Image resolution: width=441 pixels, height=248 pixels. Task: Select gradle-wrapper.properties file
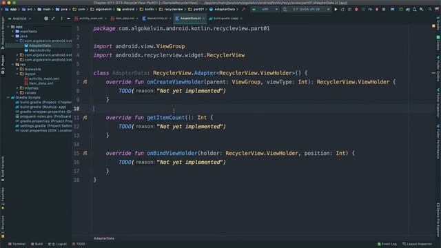(43, 112)
